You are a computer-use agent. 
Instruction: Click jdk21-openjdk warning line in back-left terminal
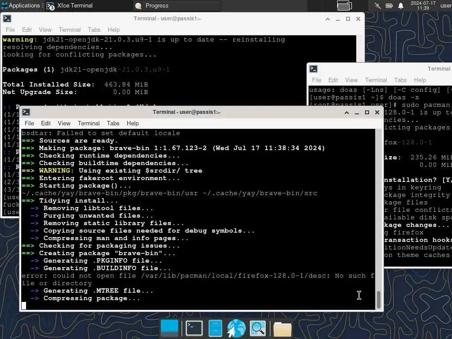(143, 39)
